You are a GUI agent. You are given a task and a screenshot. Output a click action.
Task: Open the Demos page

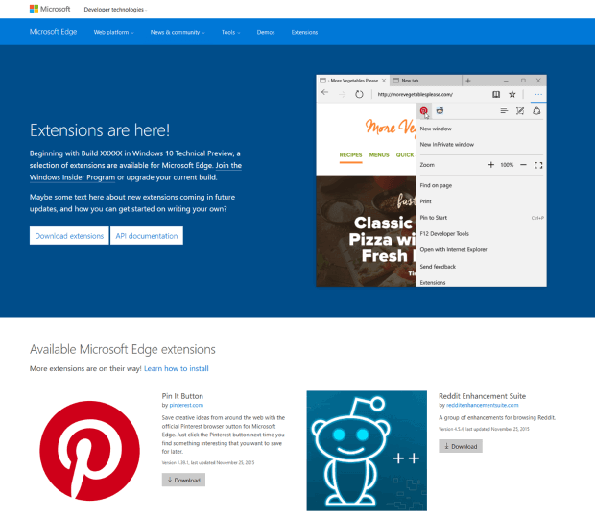tap(266, 32)
